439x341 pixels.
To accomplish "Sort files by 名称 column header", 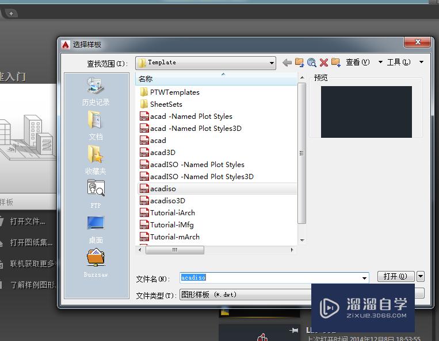I will [x=216, y=79].
